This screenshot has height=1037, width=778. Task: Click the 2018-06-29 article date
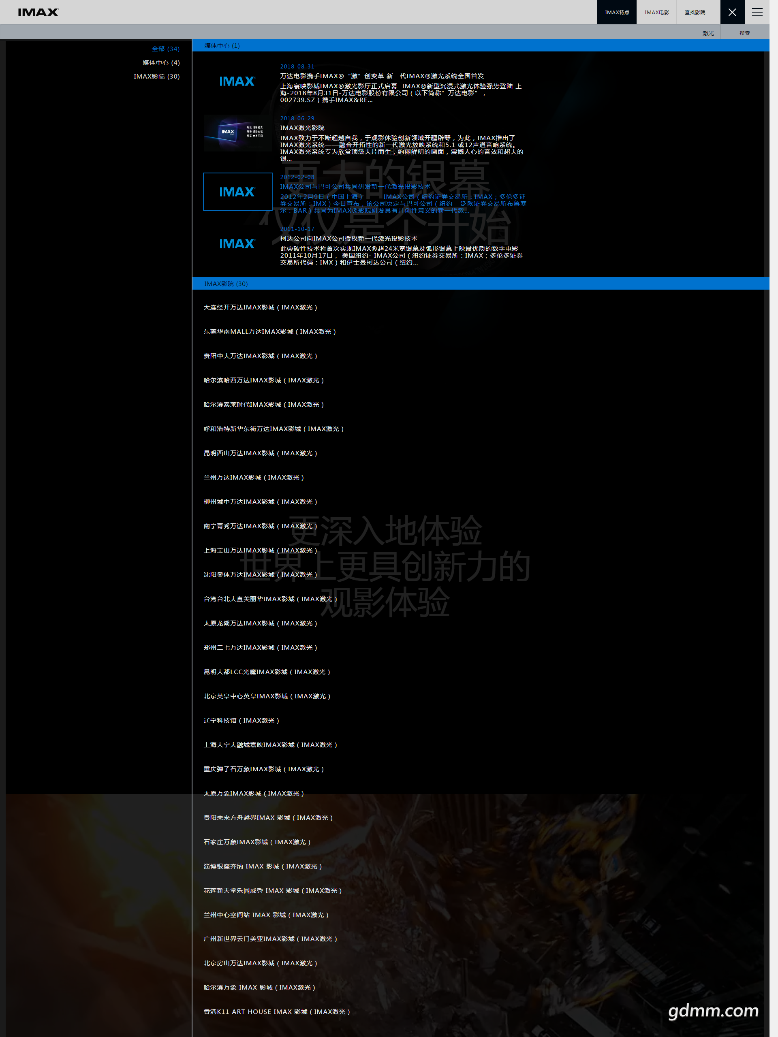pyautogui.click(x=297, y=119)
